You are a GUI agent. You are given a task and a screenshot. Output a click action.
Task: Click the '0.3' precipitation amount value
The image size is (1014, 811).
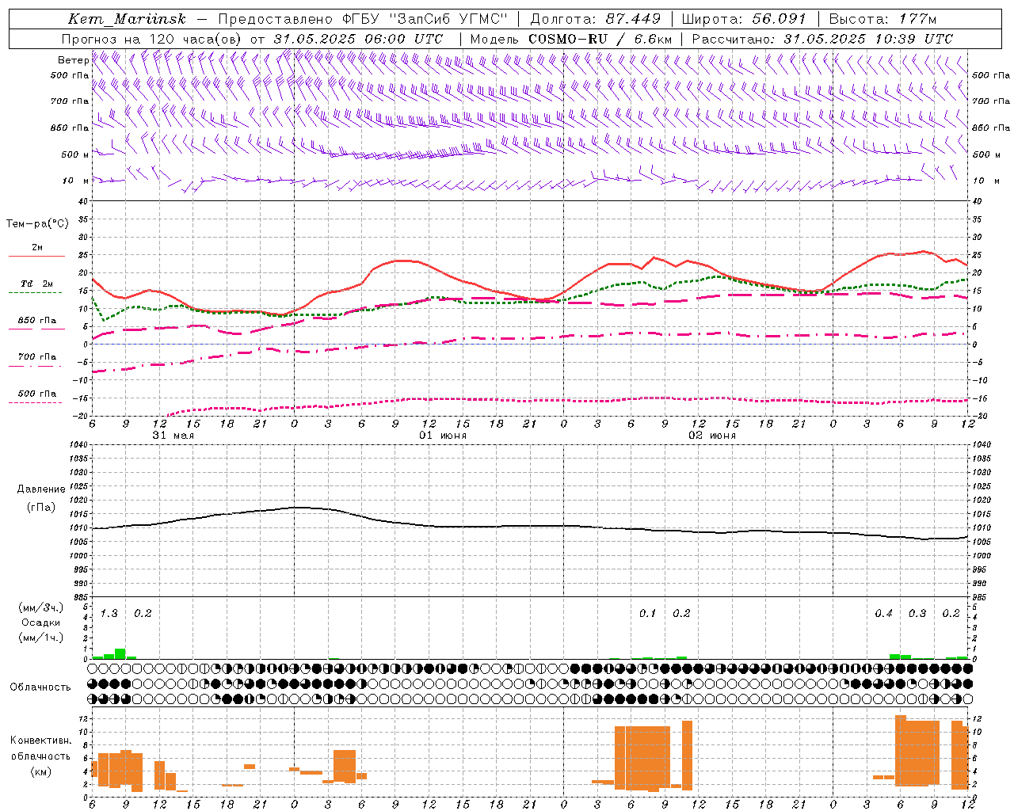(917, 614)
